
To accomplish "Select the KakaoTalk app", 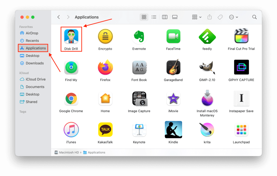I will pyautogui.click(x=105, y=130).
